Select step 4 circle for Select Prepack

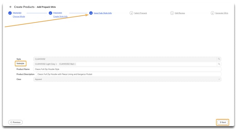[x=131, y=13]
